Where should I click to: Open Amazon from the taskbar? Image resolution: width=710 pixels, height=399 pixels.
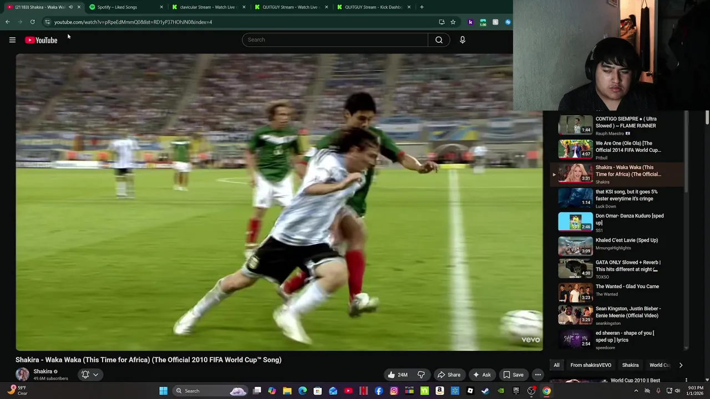439,391
